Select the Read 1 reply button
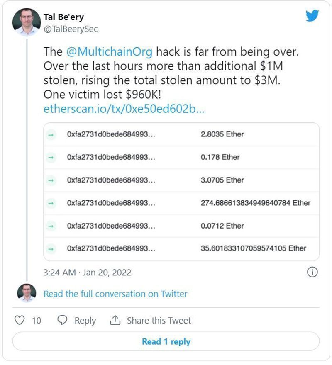 pos(166,341)
